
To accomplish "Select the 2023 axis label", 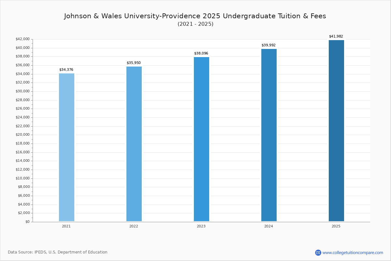I will [201, 226].
